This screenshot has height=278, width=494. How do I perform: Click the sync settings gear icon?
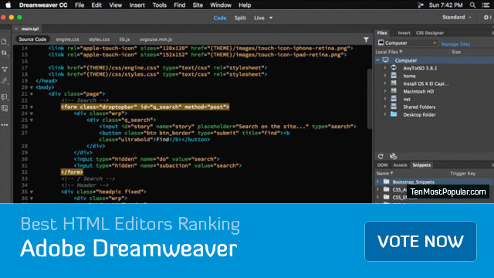pos(487,17)
